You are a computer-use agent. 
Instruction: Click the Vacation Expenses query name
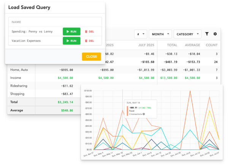click(26, 41)
